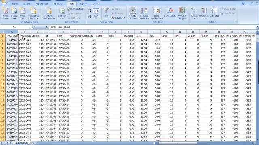The image size is (259, 145).
Task: Go to the last sheet tab arrow
Action: pyautogui.click(x=11, y=143)
